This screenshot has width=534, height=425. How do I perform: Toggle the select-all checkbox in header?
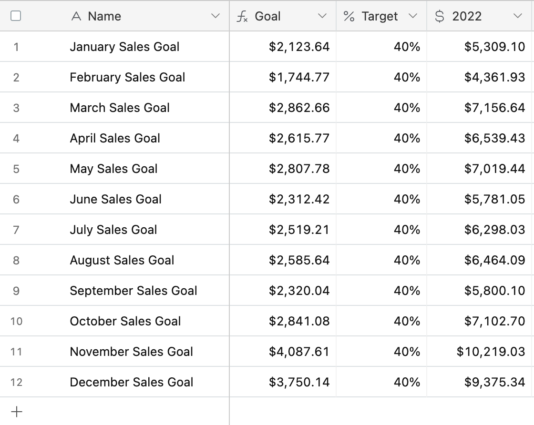(16, 16)
